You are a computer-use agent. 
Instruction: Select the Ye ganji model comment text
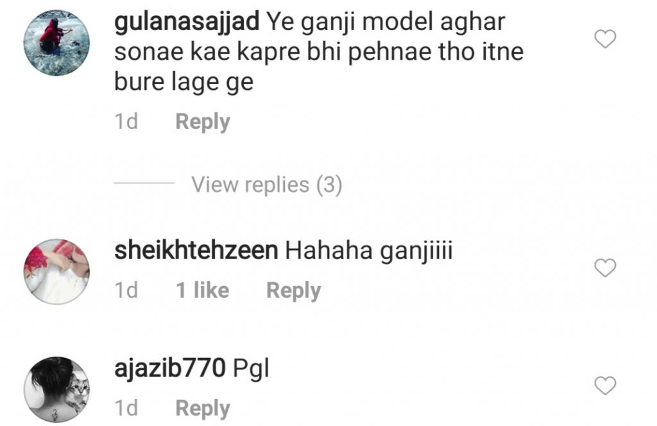pos(320,52)
